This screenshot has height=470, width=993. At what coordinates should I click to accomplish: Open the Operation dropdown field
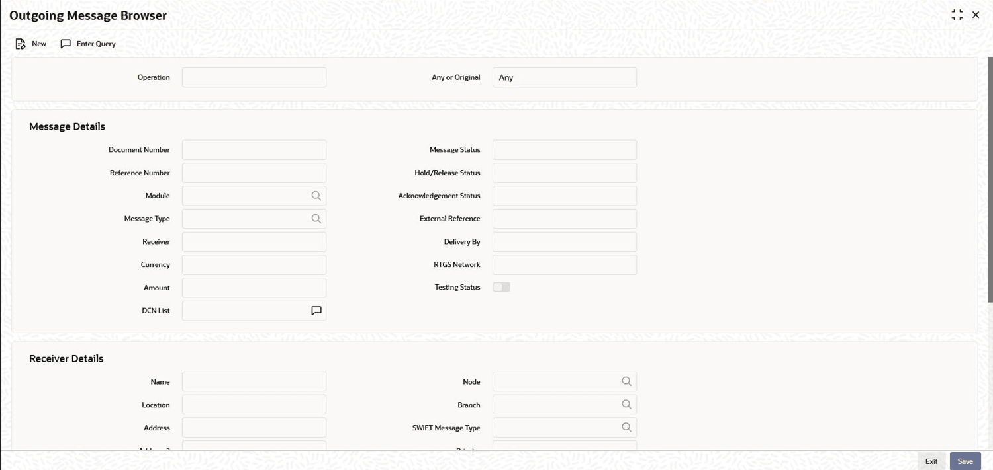click(254, 77)
